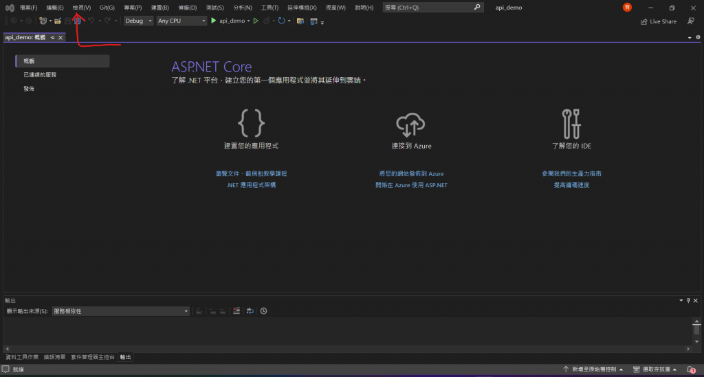The height and width of the screenshot is (377, 704).
Task: Click the Live Share button
Action: [659, 21]
